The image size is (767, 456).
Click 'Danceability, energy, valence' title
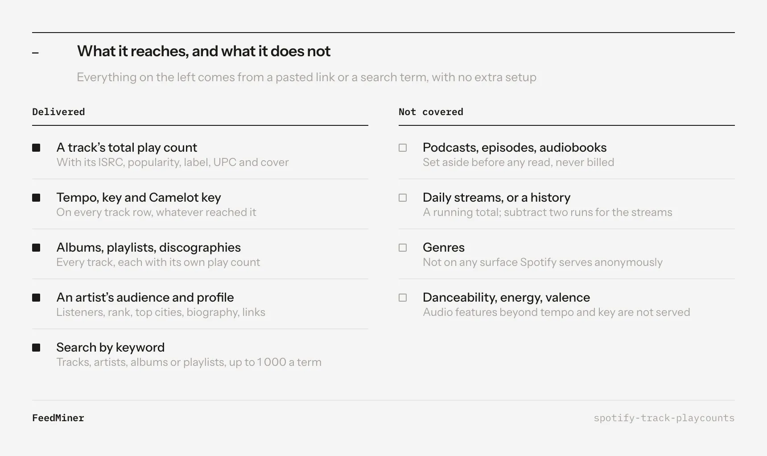pyautogui.click(x=507, y=298)
